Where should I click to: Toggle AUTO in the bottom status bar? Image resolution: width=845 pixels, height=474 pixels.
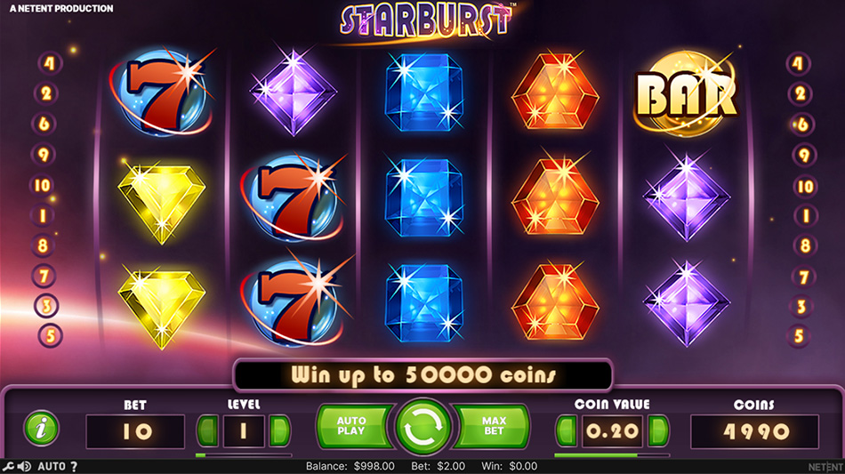[52, 467]
